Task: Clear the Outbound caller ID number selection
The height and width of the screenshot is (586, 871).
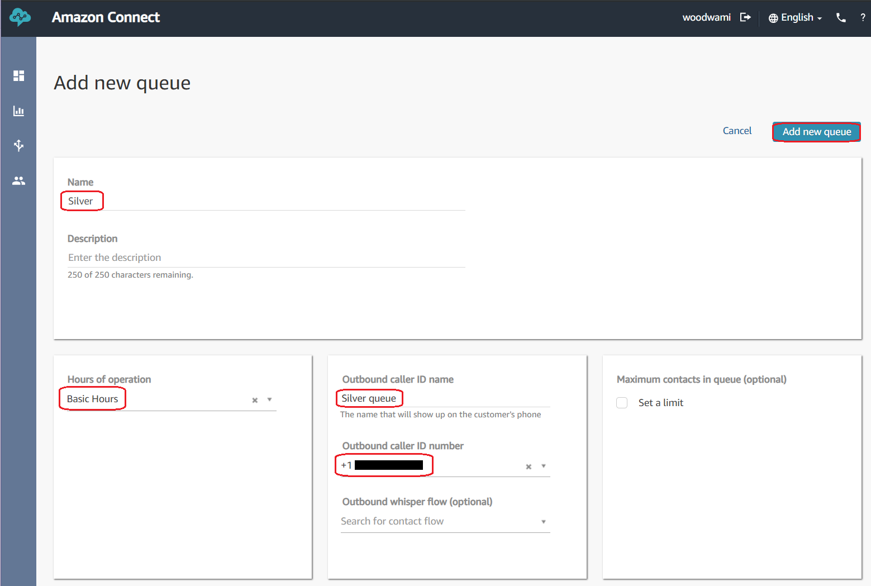Action: [x=529, y=466]
